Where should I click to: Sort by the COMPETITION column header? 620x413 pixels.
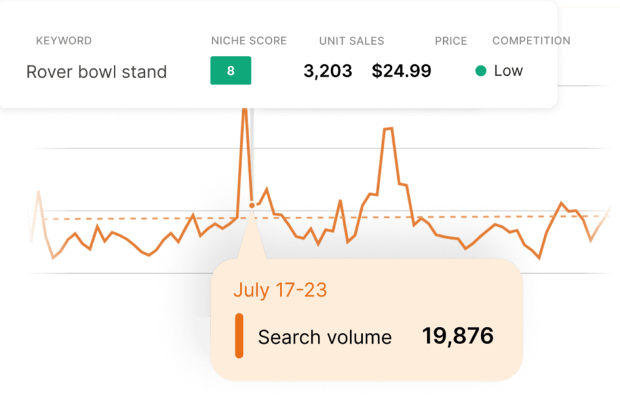click(x=531, y=41)
